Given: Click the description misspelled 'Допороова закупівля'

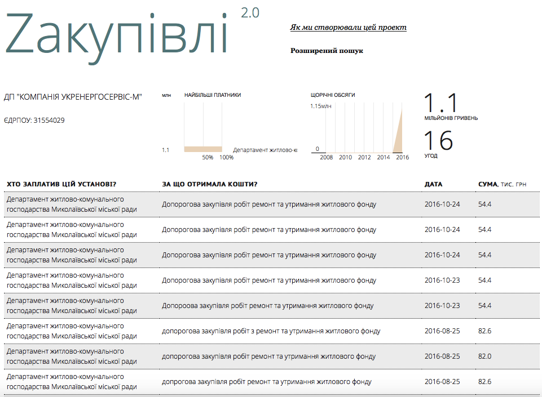Looking at the screenshot, I should 267,306.
